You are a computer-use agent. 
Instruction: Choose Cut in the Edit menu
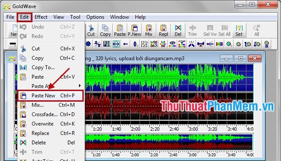(x=50, y=49)
